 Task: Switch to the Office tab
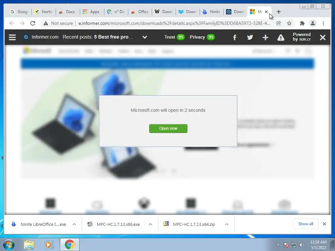point(140,12)
